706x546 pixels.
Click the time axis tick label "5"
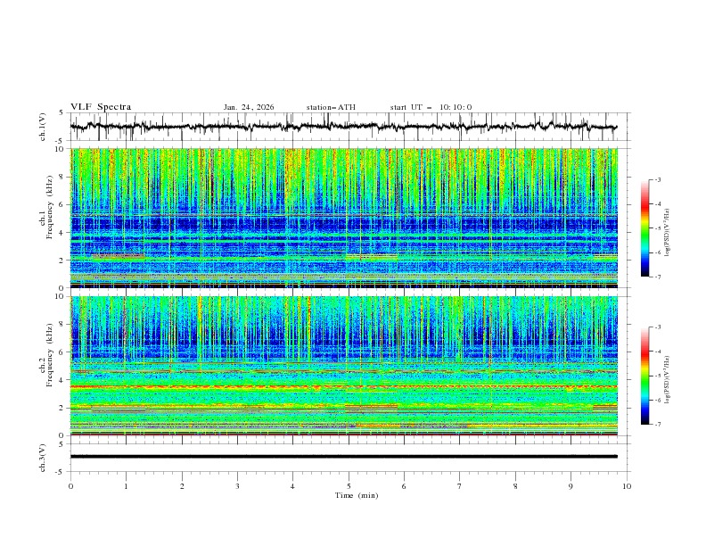coord(349,486)
